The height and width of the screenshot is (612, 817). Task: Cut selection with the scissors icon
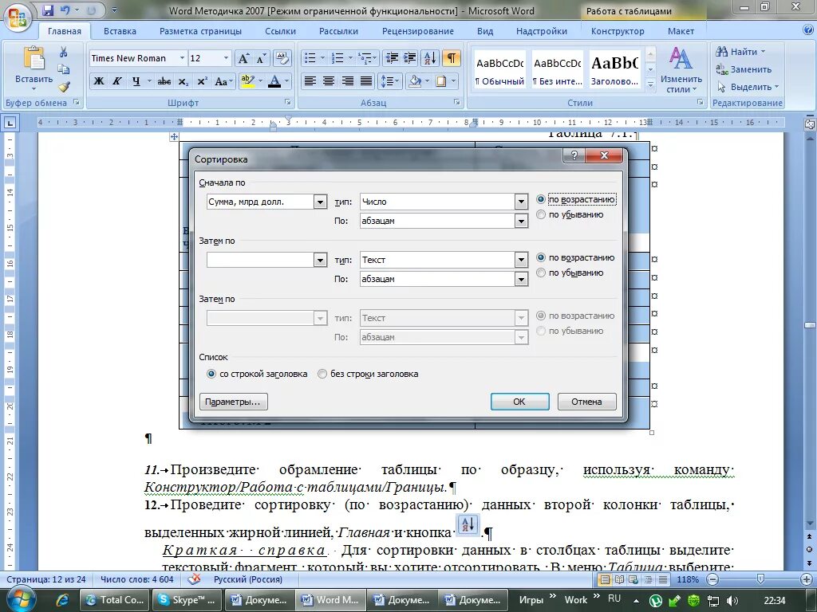64,52
